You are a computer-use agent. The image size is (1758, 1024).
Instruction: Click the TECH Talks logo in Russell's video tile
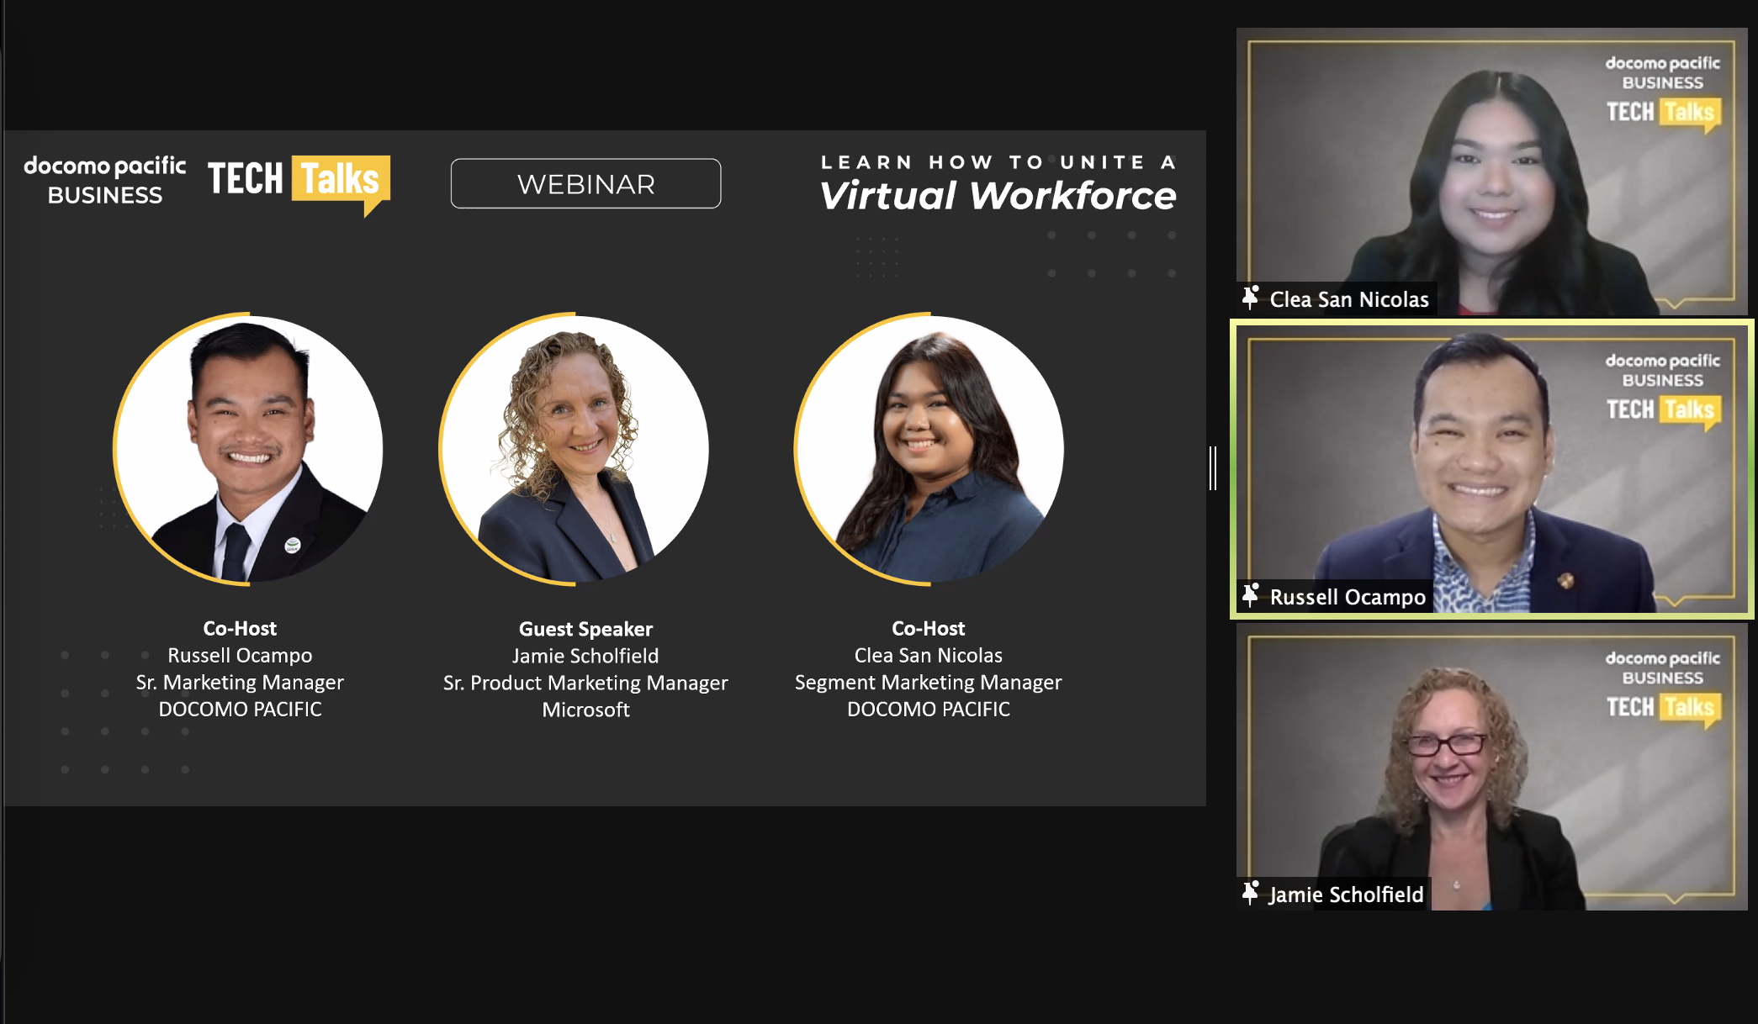(1663, 412)
